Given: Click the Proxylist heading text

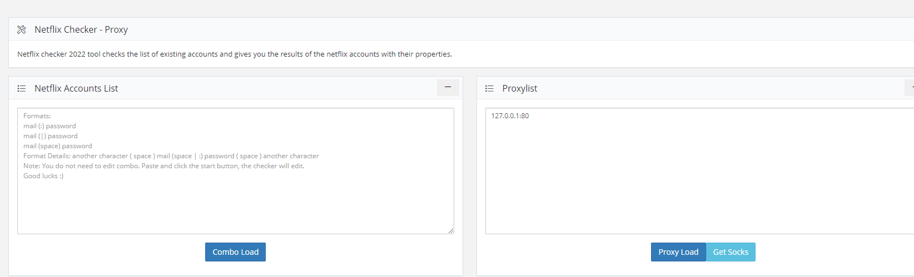Looking at the screenshot, I should (519, 88).
